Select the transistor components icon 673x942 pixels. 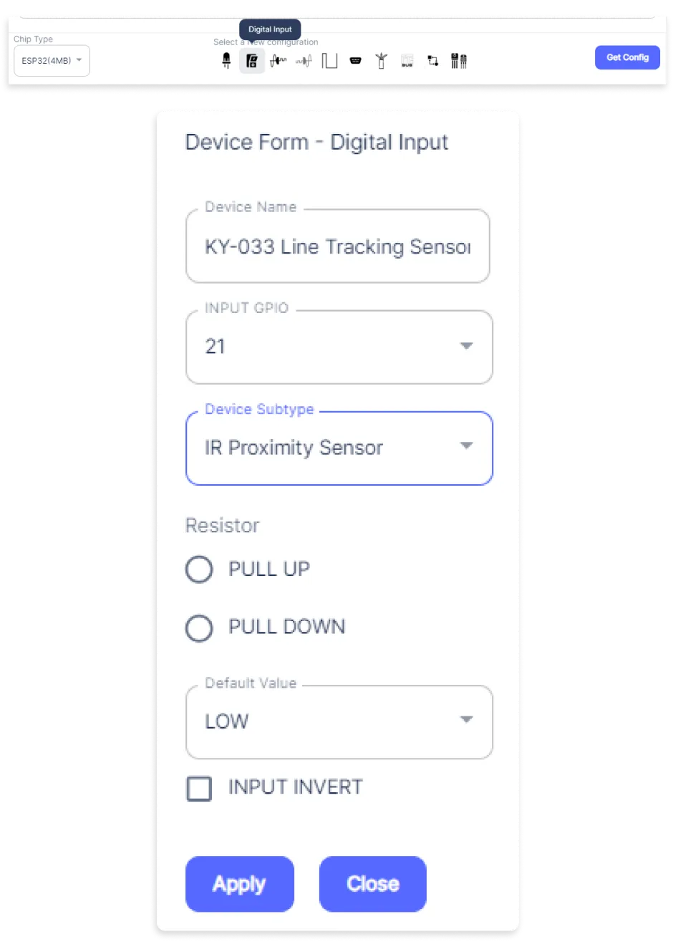[x=459, y=61]
